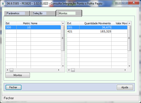Switch to the Seleção tab
Image resolution: width=141 pixels, height=103 pixels.
pyautogui.click(x=43, y=13)
